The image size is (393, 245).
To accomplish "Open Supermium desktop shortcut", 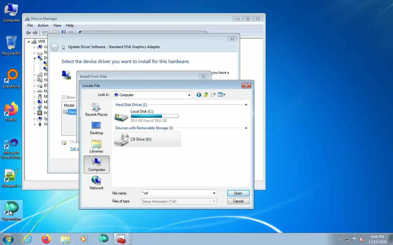I will pos(11,211).
